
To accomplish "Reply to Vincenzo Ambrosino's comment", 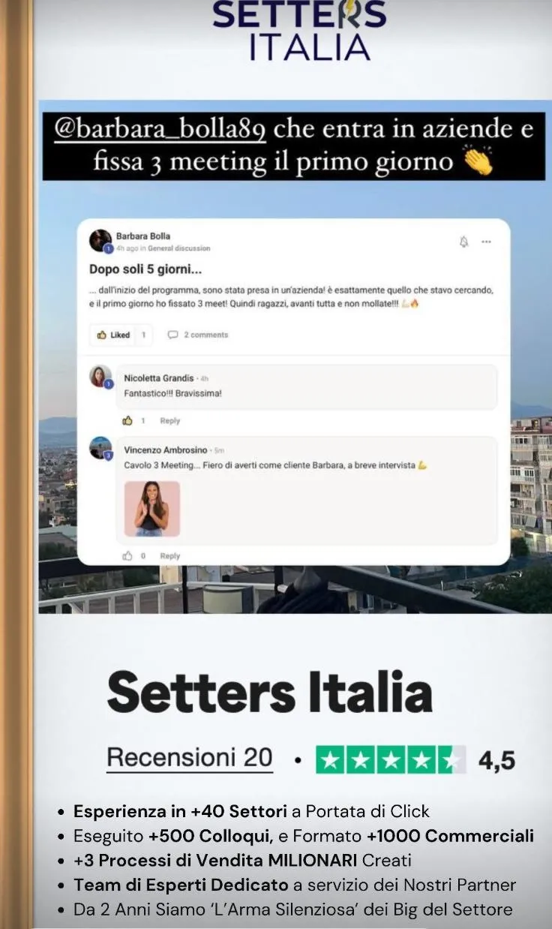I will 169,556.
